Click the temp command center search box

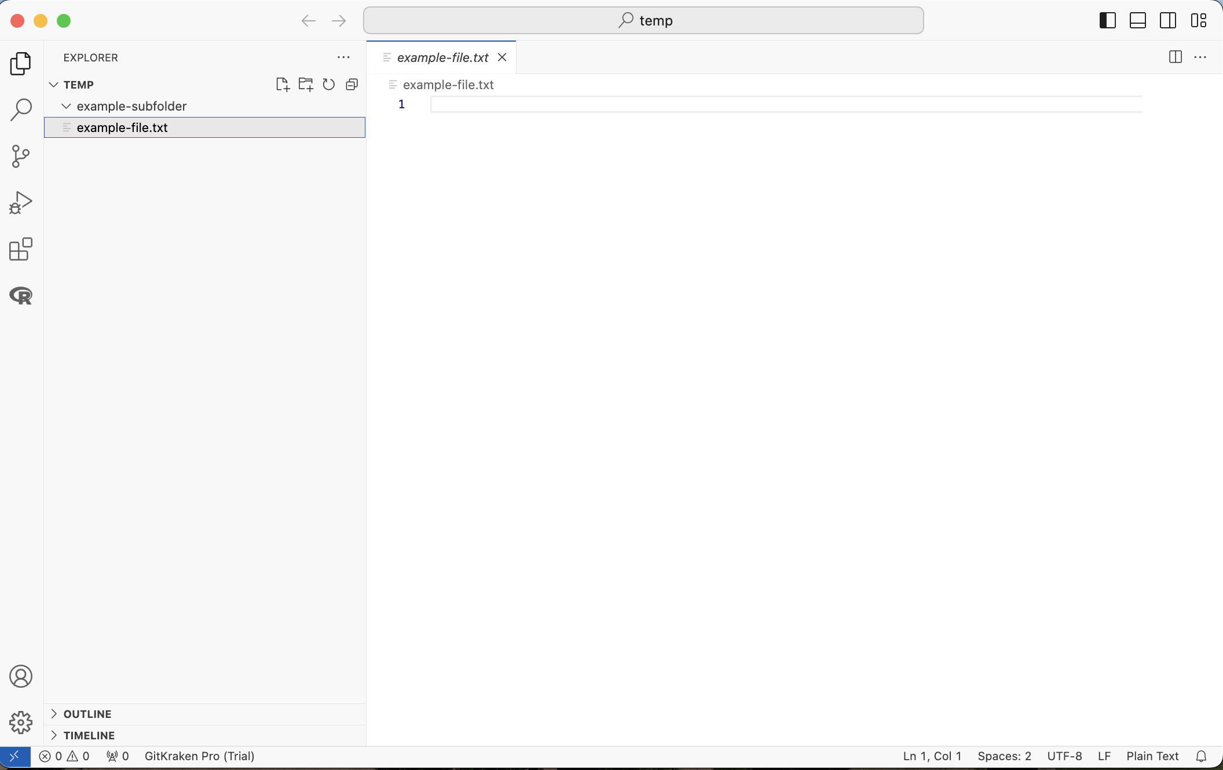click(x=643, y=21)
